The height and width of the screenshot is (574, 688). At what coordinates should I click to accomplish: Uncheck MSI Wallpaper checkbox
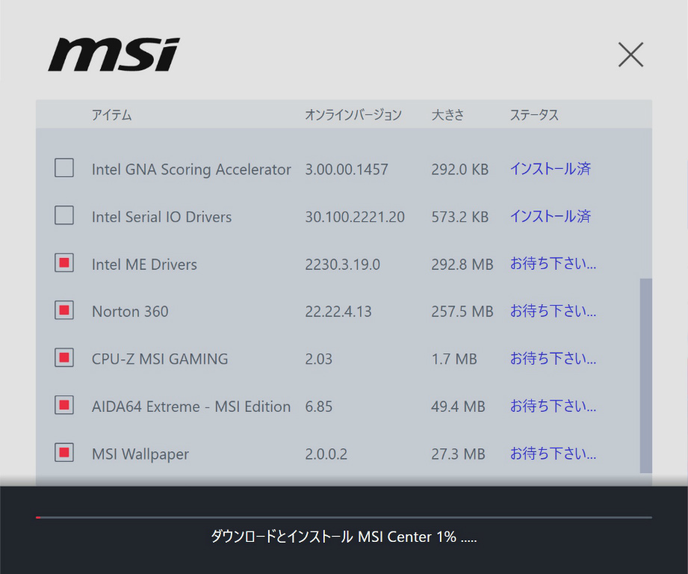(x=64, y=452)
